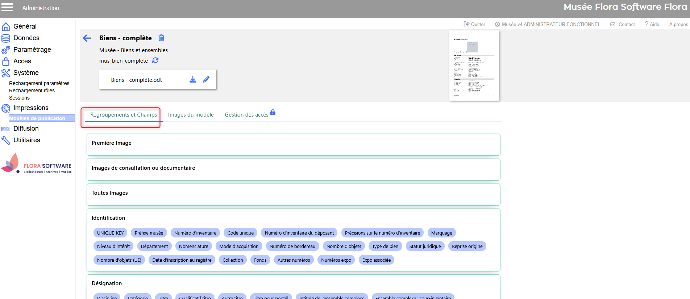Open Modèles de publication in sidebar
690x299 pixels.
37,118
